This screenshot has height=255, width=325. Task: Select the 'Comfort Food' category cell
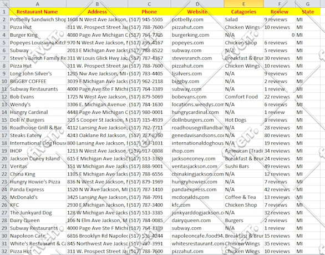(x=244, y=97)
